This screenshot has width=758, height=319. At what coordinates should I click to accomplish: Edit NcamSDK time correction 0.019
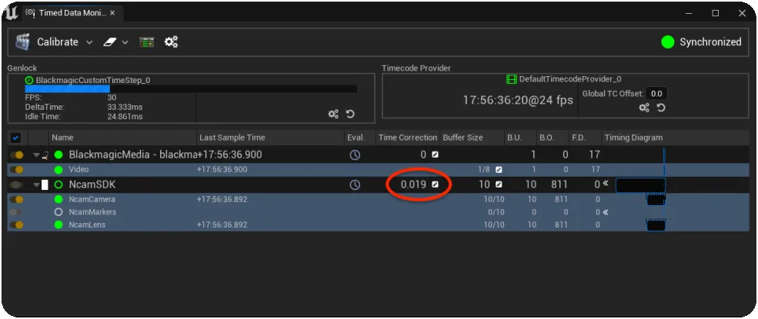(x=413, y=184)
